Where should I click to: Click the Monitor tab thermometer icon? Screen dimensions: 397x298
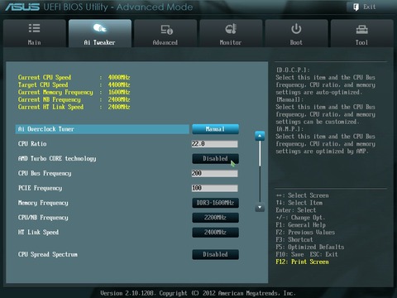pyautogui.click(x=231, y=29)
